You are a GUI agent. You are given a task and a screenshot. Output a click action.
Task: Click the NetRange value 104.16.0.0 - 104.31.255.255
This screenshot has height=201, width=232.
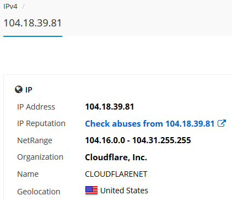click(x=138, y=140)
